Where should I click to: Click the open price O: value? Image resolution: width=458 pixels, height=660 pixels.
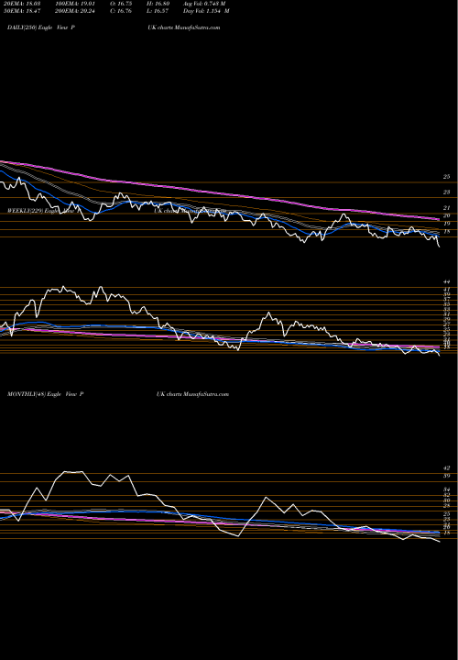pos(121,4)
